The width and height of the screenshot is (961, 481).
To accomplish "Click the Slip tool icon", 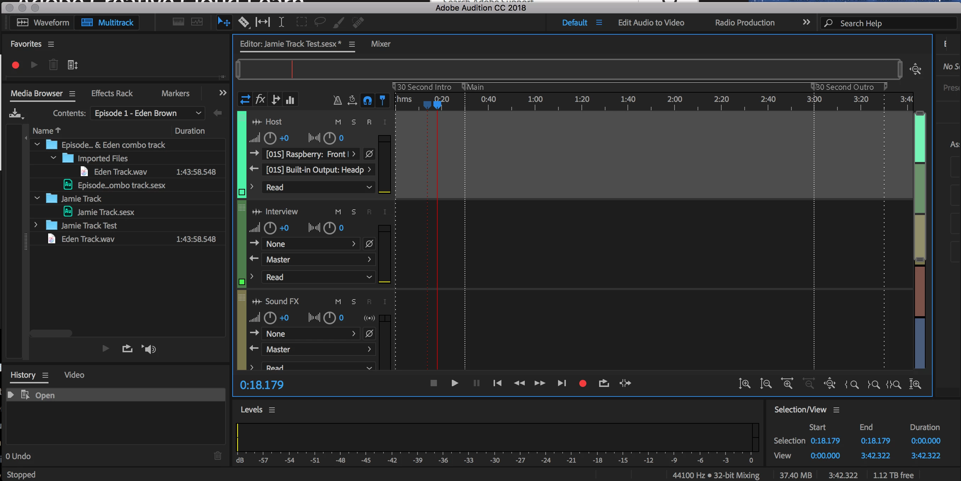I will point(262,22).
